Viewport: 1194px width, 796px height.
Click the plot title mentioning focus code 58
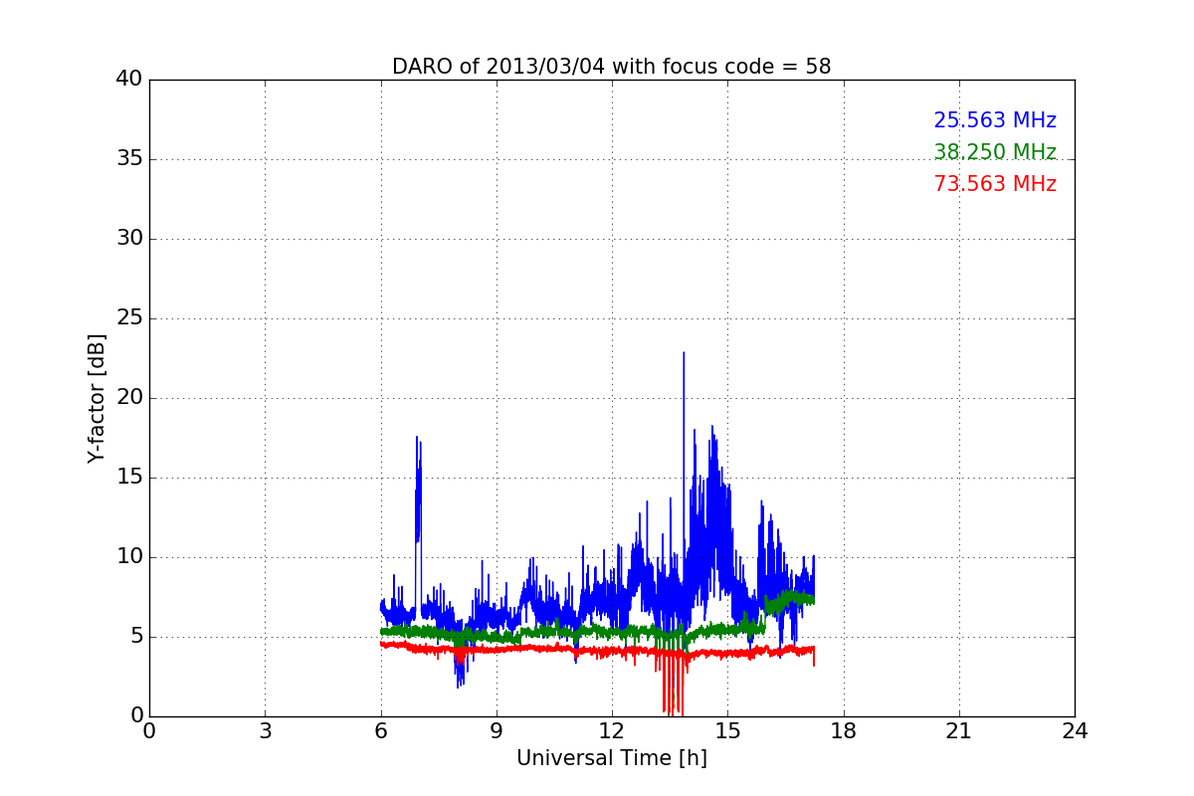(x=611, y=67)
